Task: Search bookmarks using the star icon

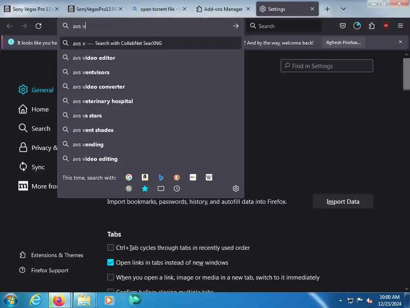Action: (x=145, y=188)
